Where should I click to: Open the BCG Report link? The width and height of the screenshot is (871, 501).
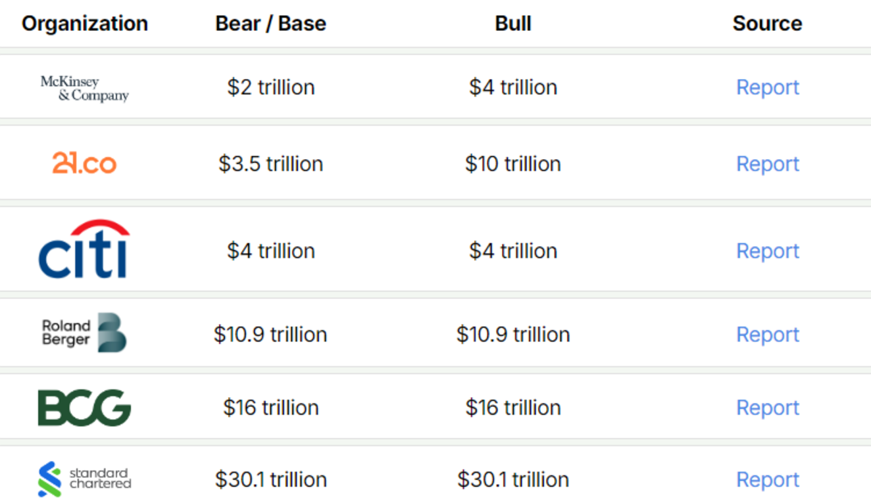pyautogui.click(x=768, y=408)
